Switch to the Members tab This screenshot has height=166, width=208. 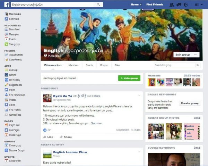[x=73, y=65]
